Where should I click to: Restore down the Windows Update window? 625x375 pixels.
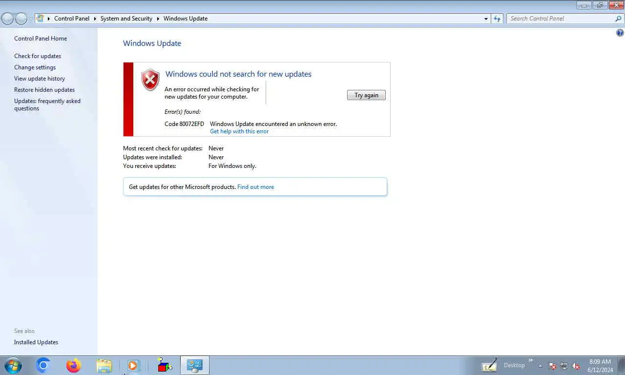(x=600, y=5)
